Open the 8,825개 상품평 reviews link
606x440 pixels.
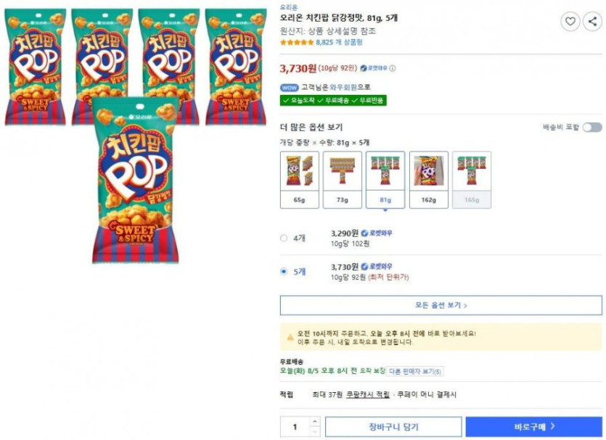tap(339, 42)
